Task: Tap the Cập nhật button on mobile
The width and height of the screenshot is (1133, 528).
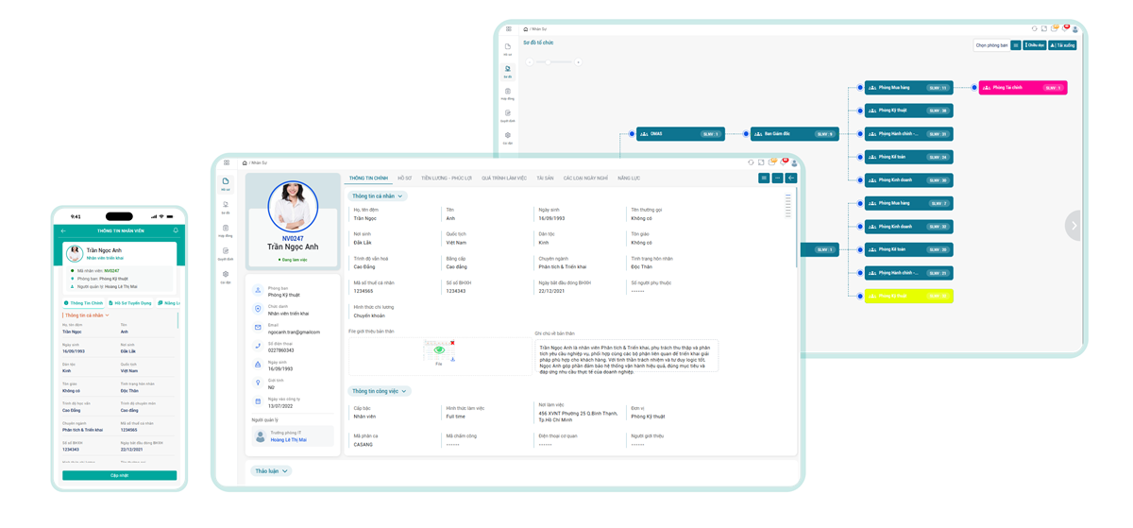Action: click(x=119, y=475)
